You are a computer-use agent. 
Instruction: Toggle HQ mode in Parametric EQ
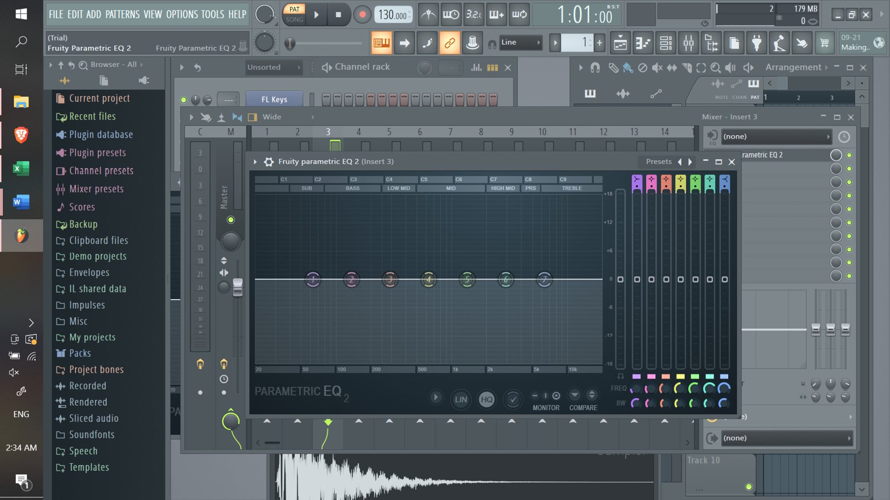click(487, 399)
